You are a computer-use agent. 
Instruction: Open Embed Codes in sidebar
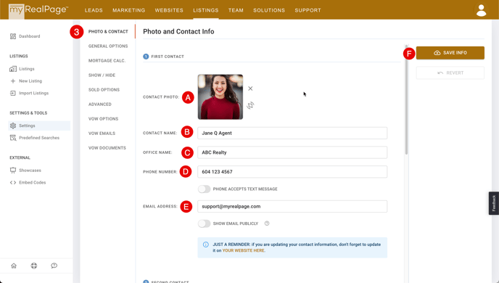[x=33, y=182]
